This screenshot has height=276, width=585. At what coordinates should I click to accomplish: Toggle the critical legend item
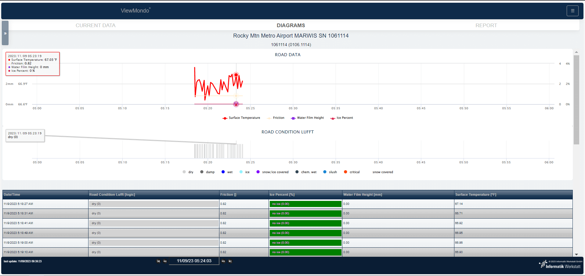[x=352, y=172]
